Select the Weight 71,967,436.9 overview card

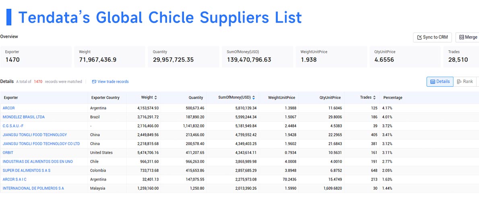(109, 57)
